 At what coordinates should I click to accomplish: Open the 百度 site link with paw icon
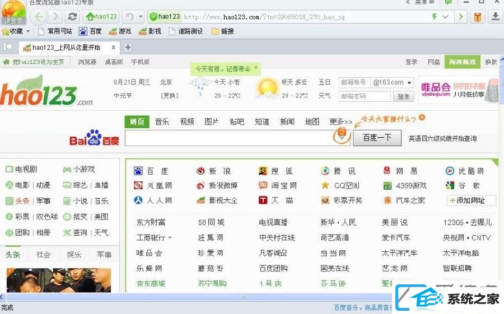[x=151, y=171]
